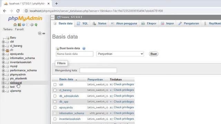Click the link-with-main-panel chain icon
Viewport: 221px width, 124px height.
[x=44, y=33]
